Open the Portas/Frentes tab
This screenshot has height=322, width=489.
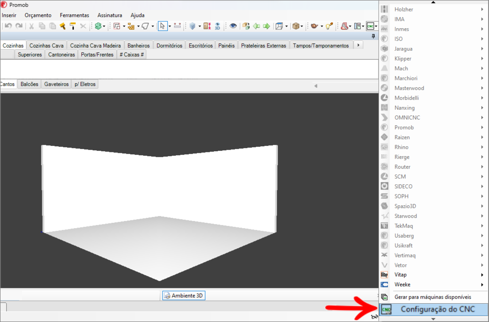tap(97, 55)
